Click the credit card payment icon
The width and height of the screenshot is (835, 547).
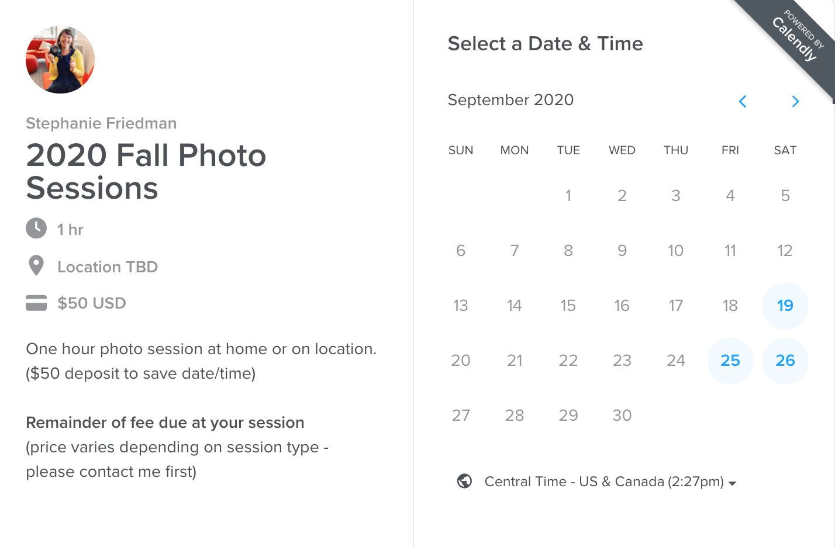36,303
